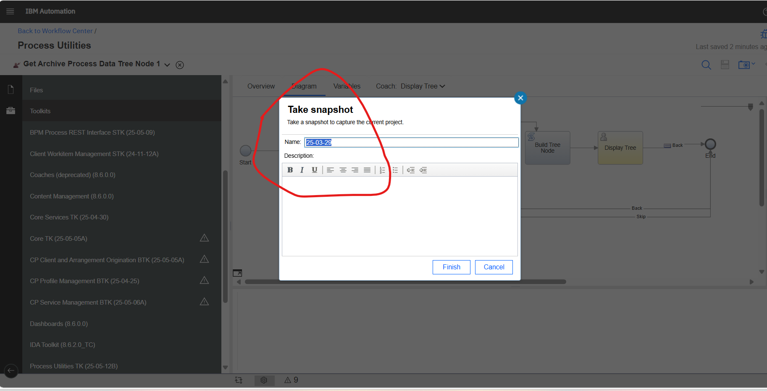
Task: Decrease indent in description editor
Action: [x=423, y=170]
